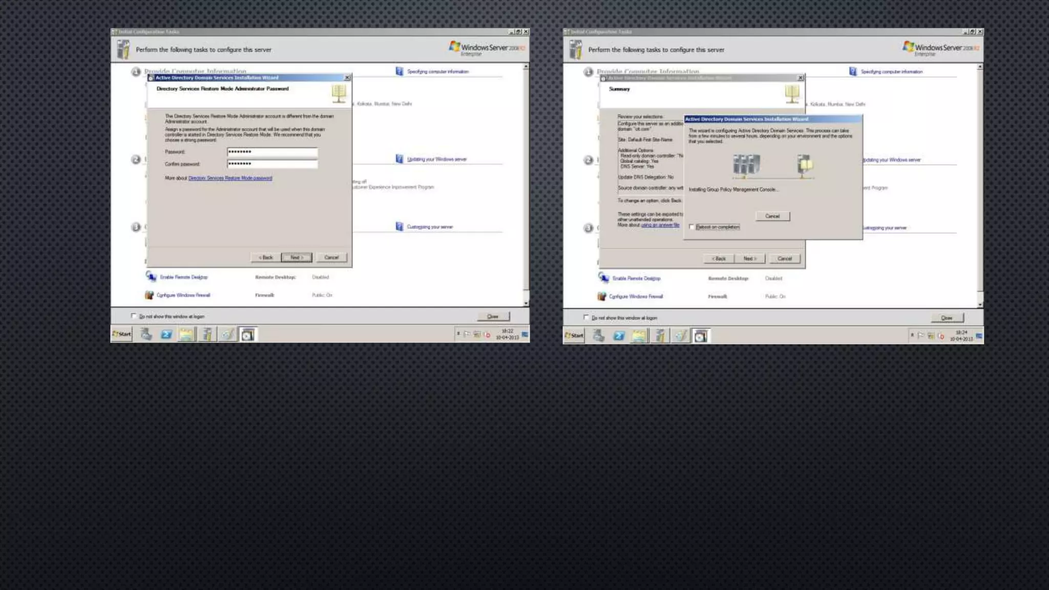Click scroll down arrow in left window scrollbar
Image resolution: width=1049 pixels, height=590 pixels.
coord(526,303)
